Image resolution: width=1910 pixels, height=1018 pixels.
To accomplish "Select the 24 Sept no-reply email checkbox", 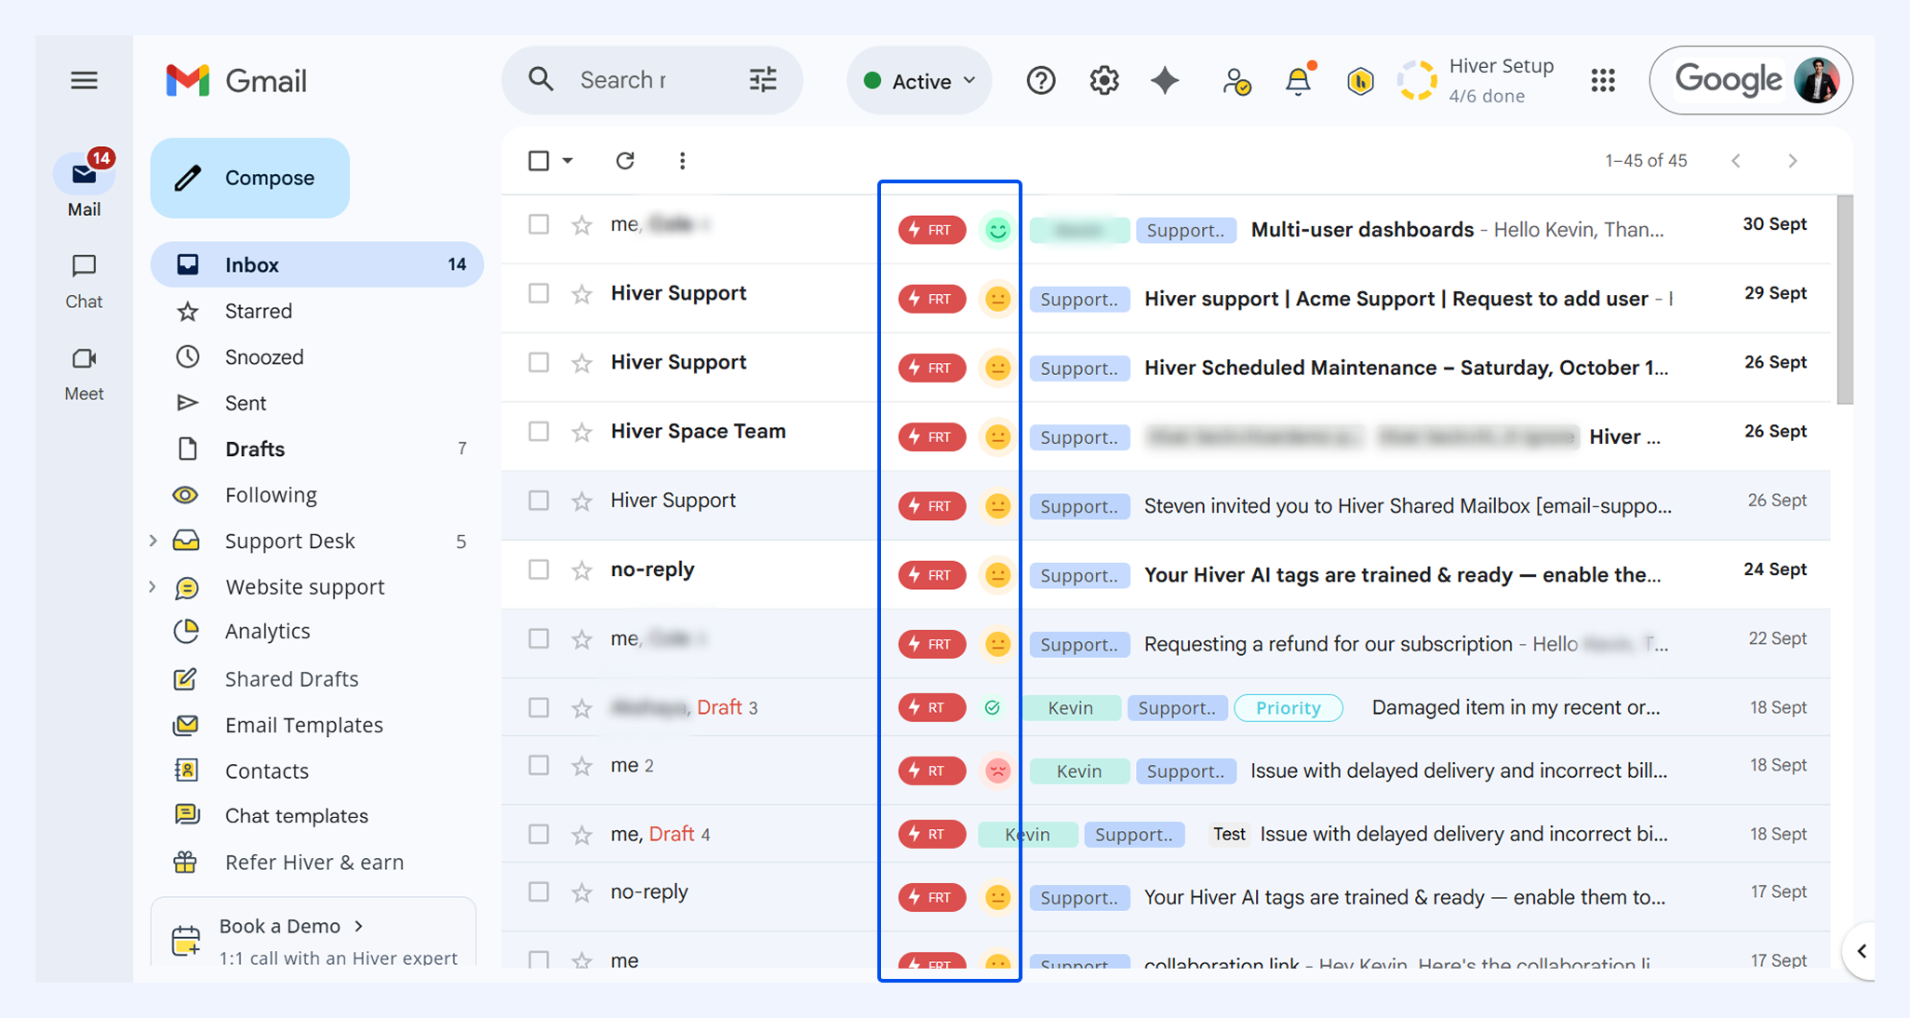I will (539, 569).
